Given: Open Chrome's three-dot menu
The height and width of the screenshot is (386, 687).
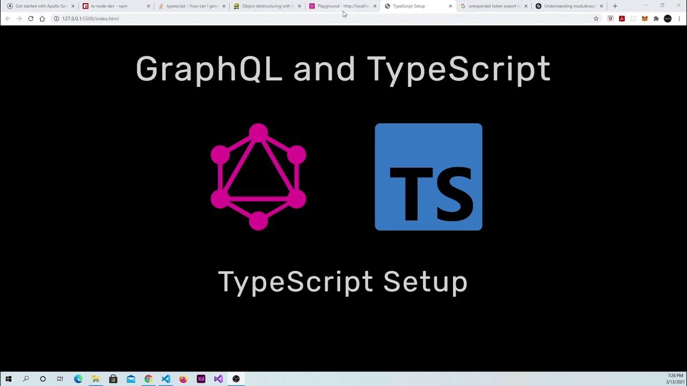Looking at the screenshot, I should [x=679, y=19].
